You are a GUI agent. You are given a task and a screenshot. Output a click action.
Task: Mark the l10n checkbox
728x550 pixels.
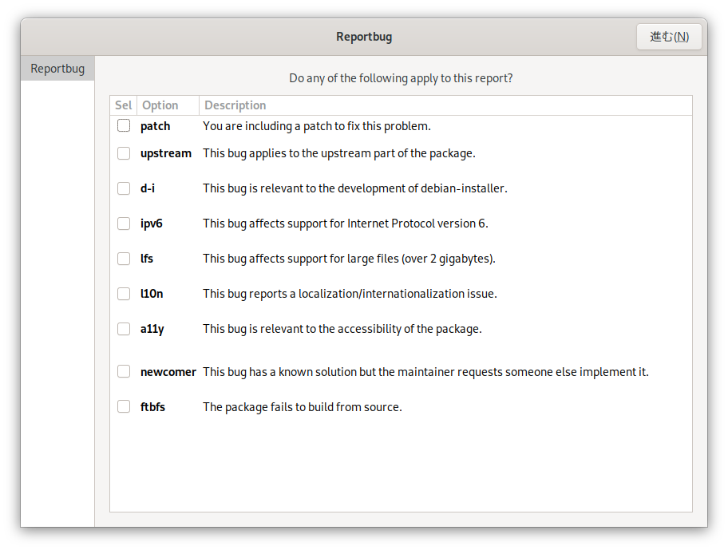[x=124, y=294]
